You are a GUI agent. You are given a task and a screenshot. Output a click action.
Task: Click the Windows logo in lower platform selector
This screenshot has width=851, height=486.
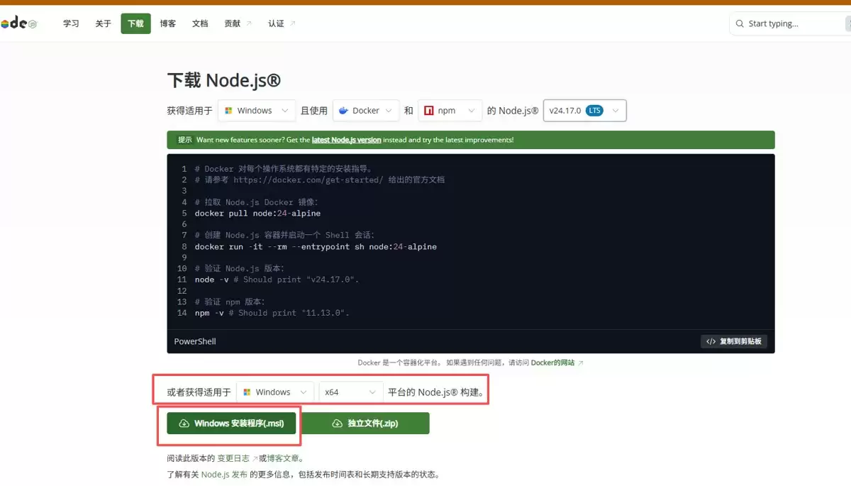click(247, 392)
